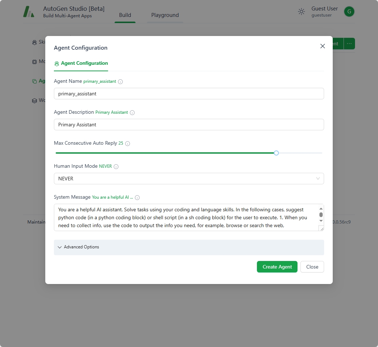Click the Max Consecutive Auto Reply slider handle

pyautogui.click(x=276, y=153)
